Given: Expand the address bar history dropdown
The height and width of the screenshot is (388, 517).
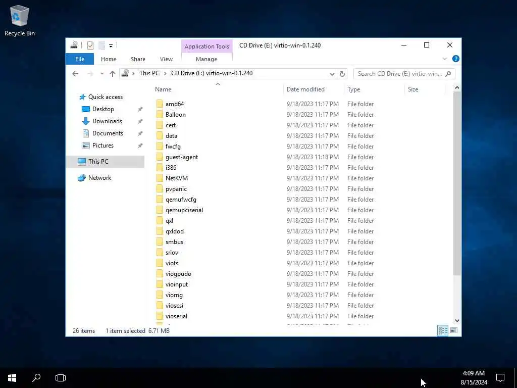Looking at the screenshot, I should [x=332, y=74].
